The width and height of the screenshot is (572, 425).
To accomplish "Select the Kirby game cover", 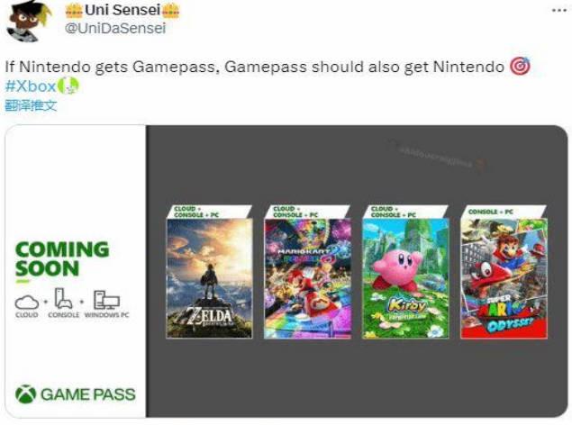I will 405,278.
